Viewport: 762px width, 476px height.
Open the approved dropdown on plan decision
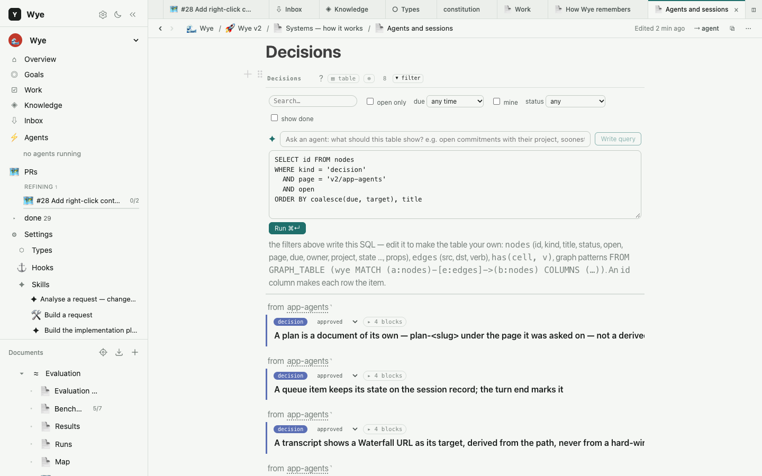pos(338,322)
